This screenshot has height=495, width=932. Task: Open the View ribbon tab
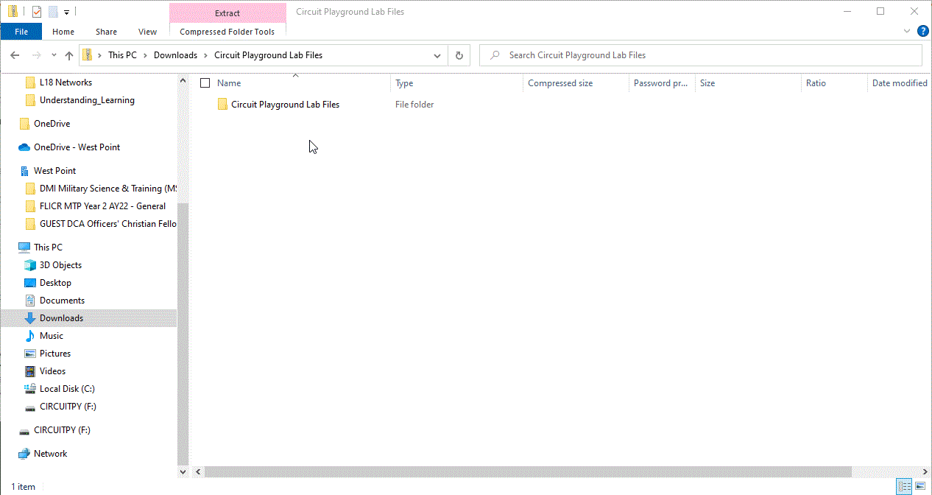tap(147, 32)
